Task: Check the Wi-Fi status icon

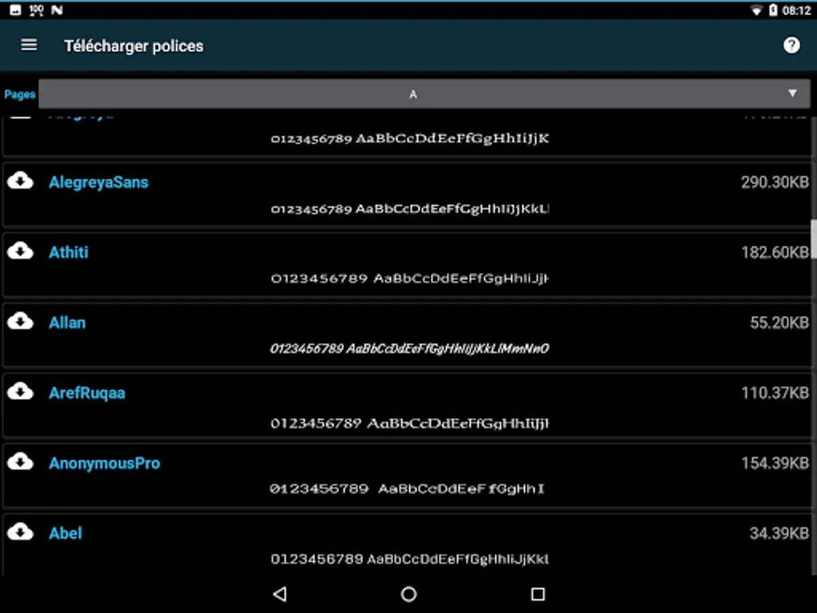Action: pyautogui.click(x=756, y=10)
